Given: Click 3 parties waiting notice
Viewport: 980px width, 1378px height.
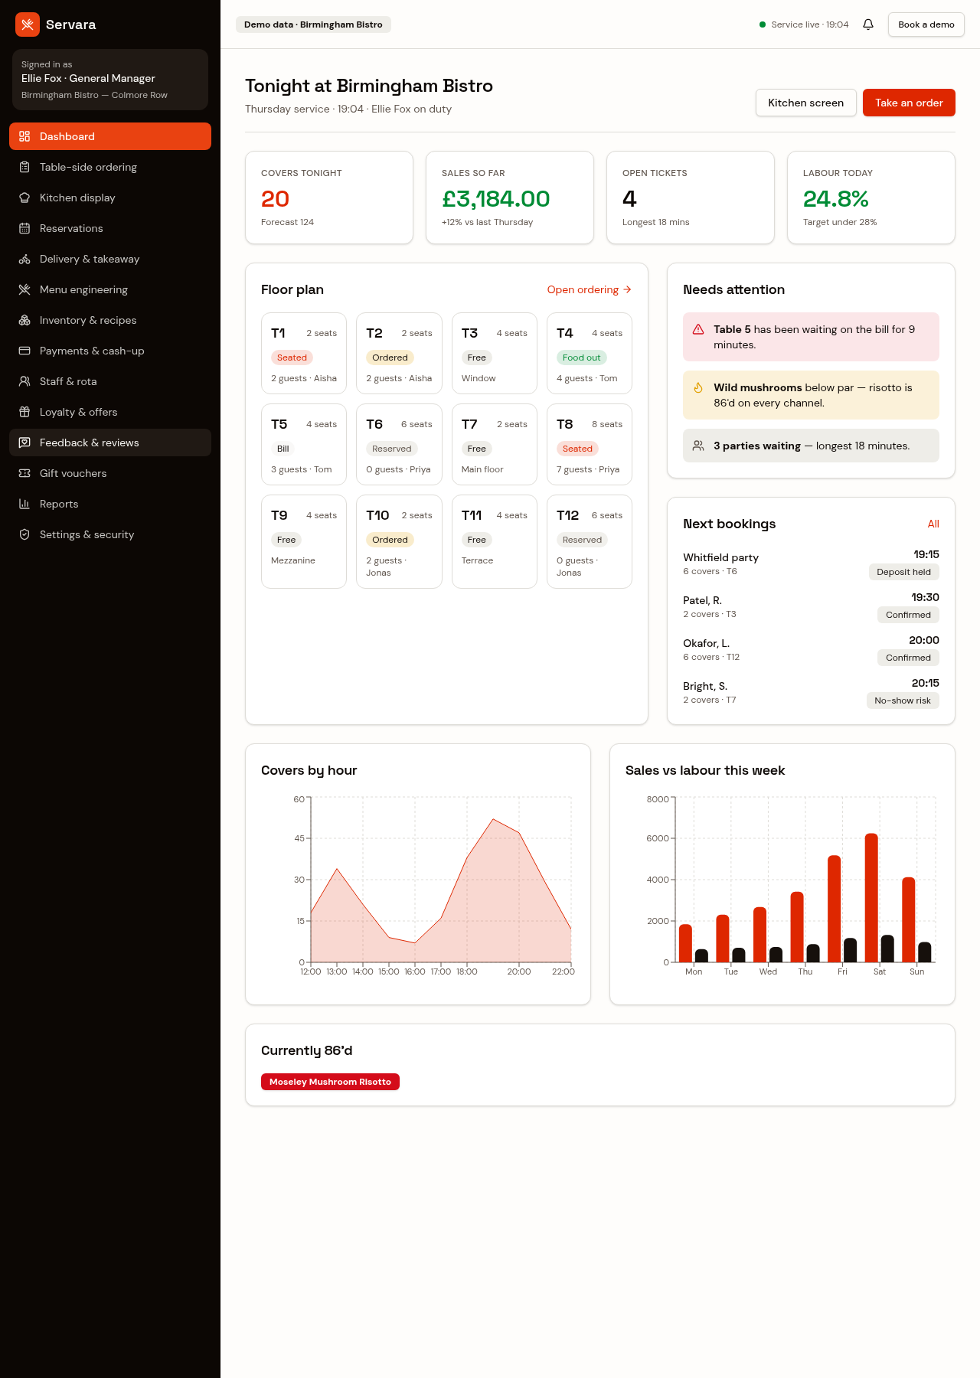Looking at the screenshot, I should point(811,446).
